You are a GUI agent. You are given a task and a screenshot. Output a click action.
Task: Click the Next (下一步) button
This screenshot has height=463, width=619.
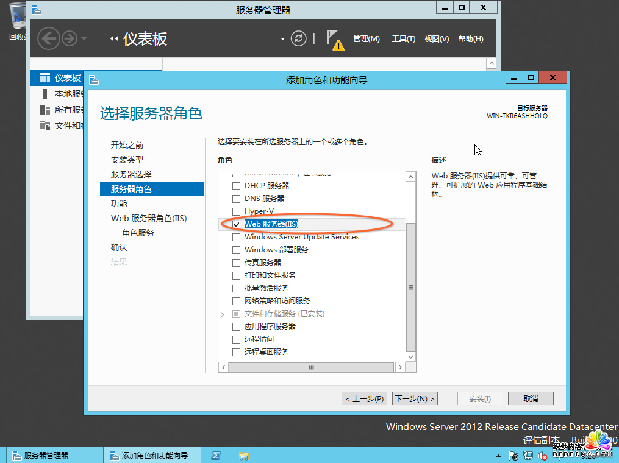point(415,398)
